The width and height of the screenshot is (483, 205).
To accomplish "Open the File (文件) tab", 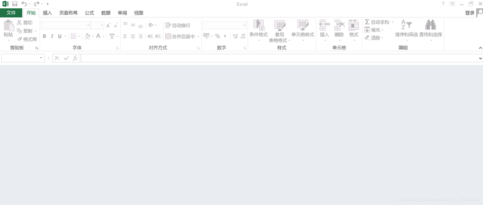I will 11,13.
